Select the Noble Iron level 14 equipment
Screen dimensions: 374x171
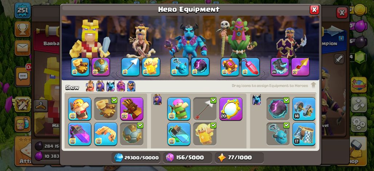coord(304,109)
